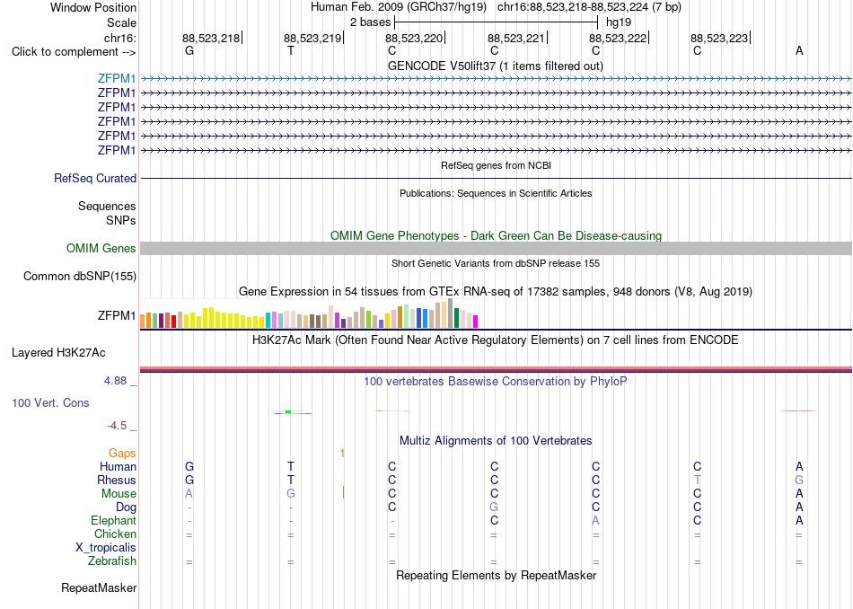Click the green PhyloP conservation bar
The image size is (853, 609).
coord(288,411)
